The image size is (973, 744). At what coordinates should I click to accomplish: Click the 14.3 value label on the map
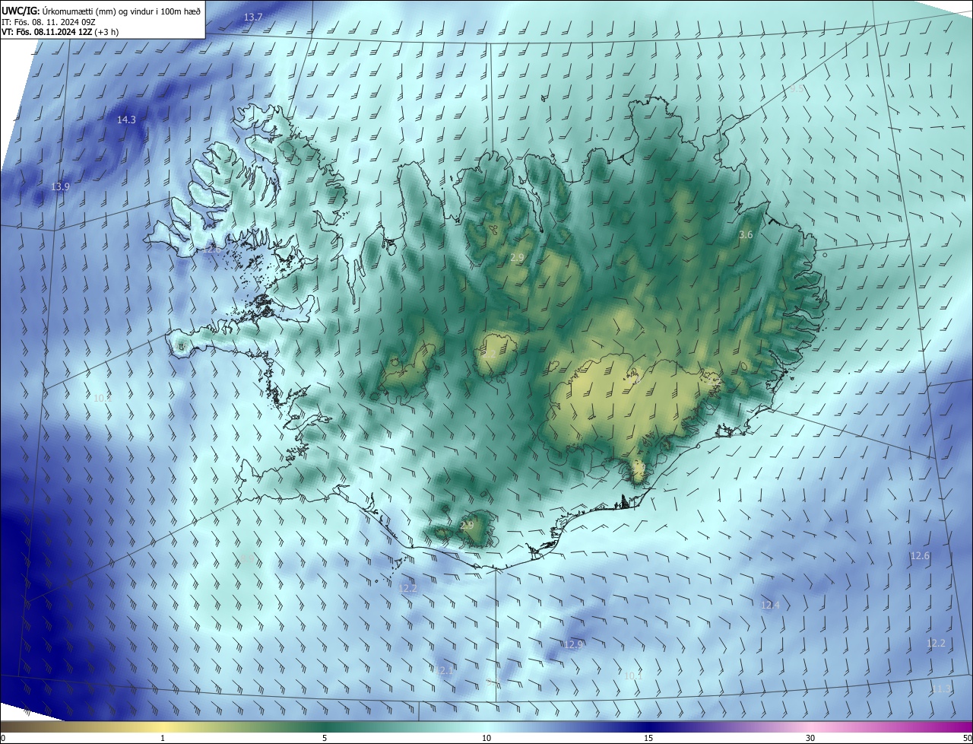(x=126, y=120)
